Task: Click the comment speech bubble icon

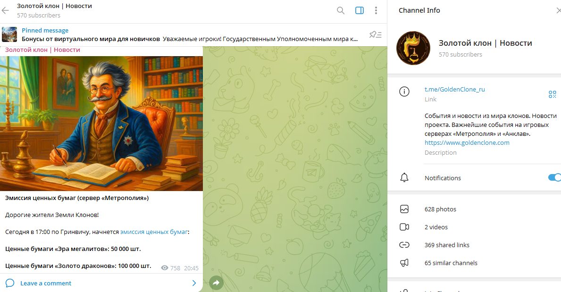Action: [10, 283]
